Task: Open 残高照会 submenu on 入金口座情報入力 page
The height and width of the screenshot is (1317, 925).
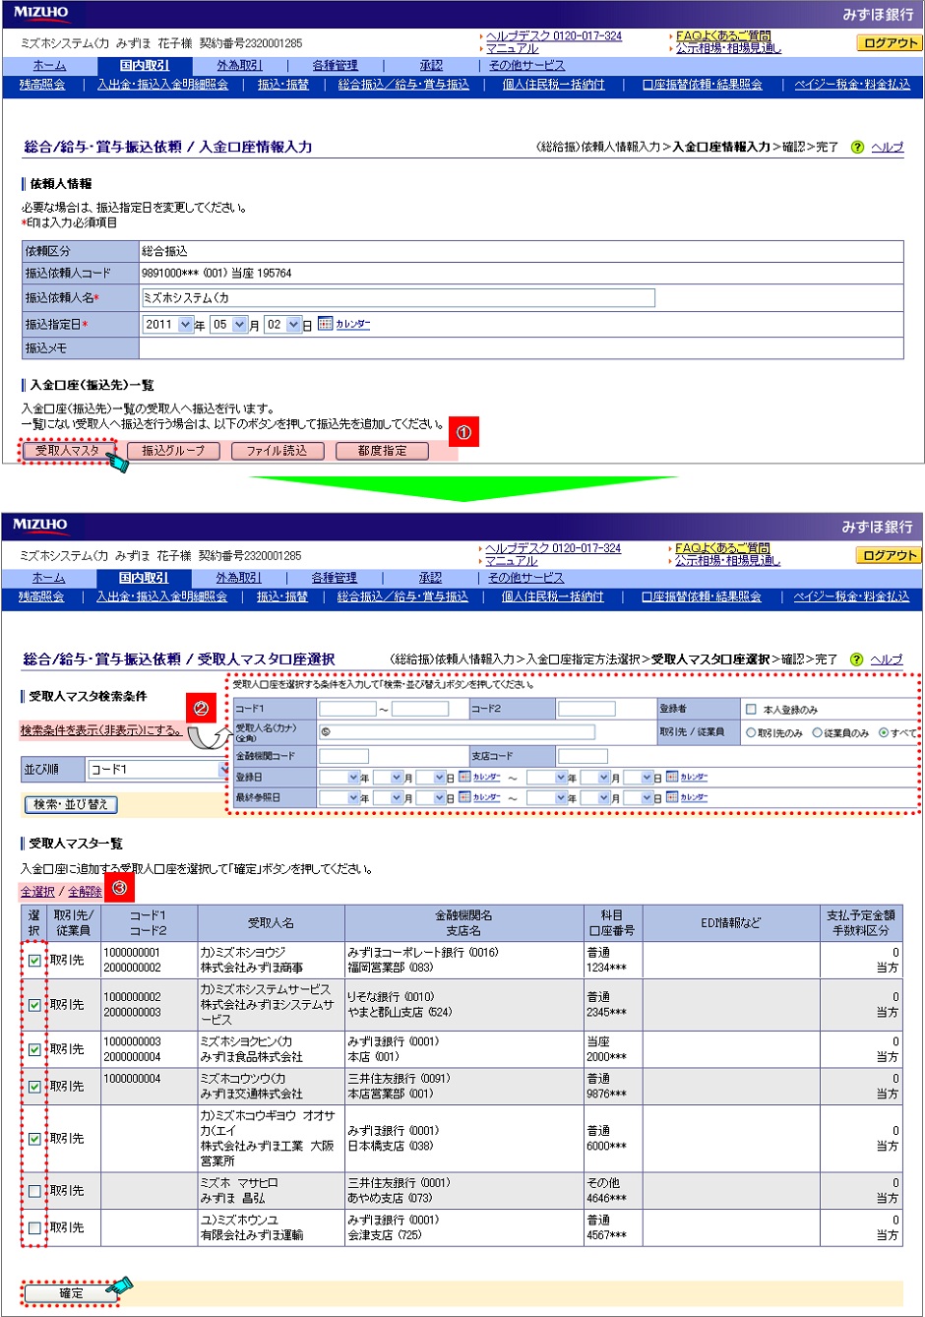Action: pyautogui.click(x=42, y=85)
